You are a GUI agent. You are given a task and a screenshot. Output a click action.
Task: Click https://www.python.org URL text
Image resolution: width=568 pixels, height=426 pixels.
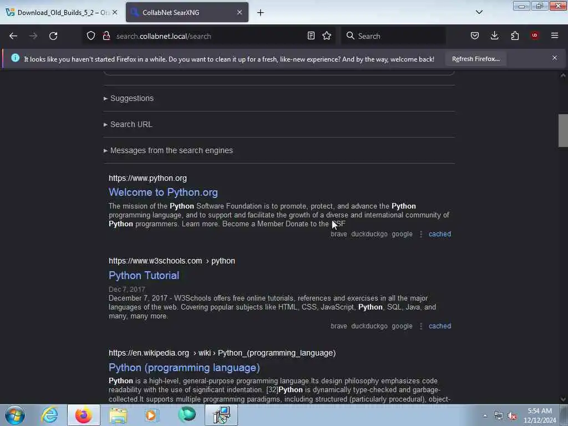pyautogui.click(x=148, y=178)
